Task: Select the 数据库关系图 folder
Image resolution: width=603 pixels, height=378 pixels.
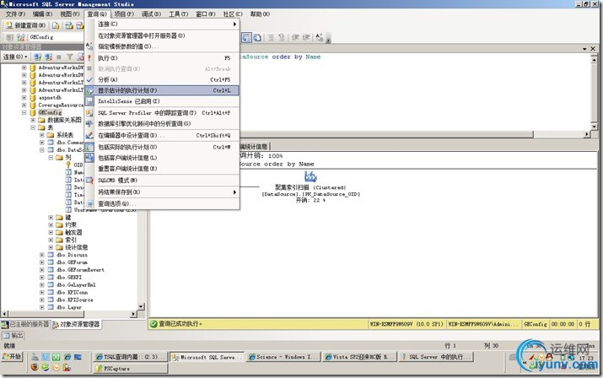Action: point(64,120)
